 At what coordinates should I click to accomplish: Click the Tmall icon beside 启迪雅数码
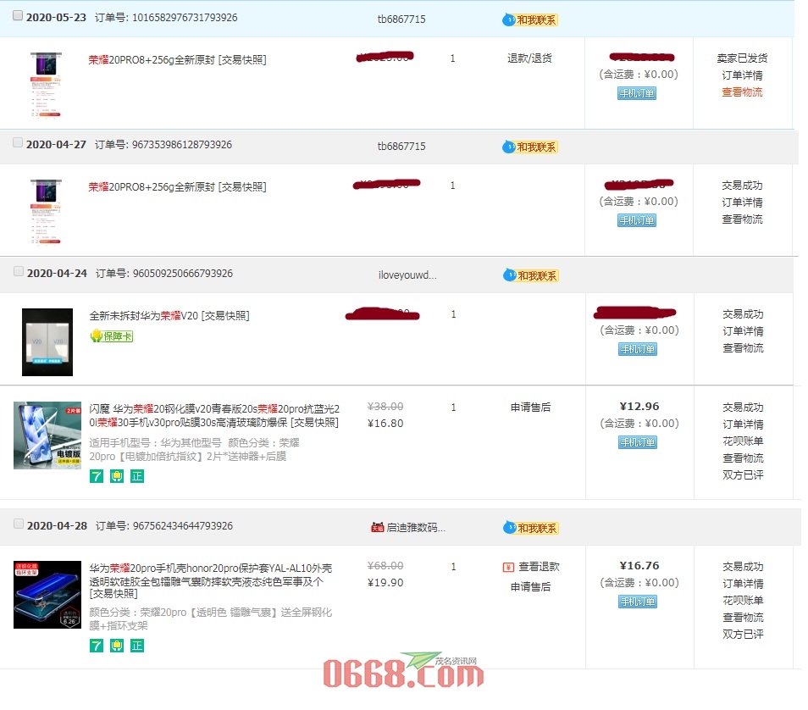click(x=377, y=527)
